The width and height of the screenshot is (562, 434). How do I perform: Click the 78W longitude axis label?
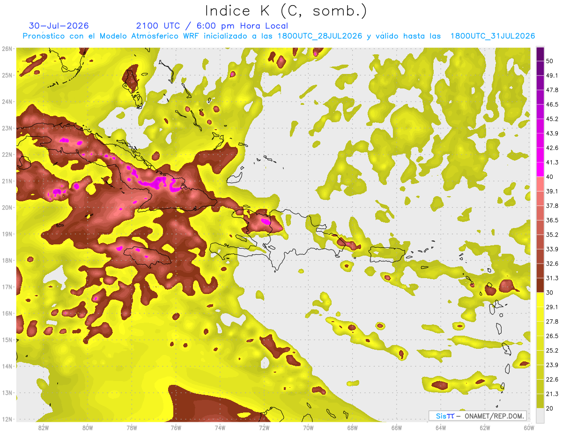click(132, 427)
